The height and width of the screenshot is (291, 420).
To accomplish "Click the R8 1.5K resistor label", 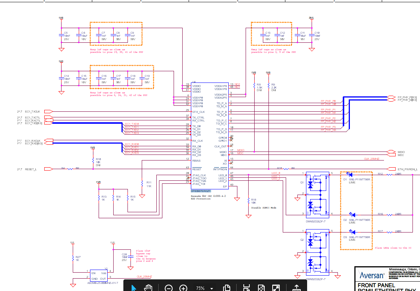I will click(259, 87).
